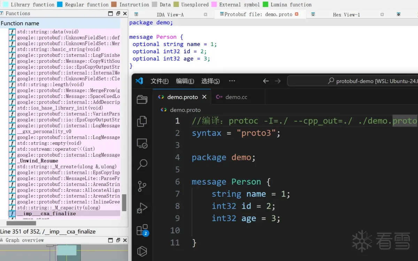This screenshot has width=418, height=261.
Task: Go forward with the right arrow in VS Code
Action: [x=278, y=81]
